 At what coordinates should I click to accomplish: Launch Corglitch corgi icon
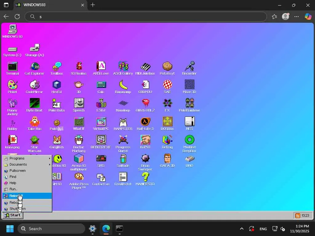coord(57,142)
